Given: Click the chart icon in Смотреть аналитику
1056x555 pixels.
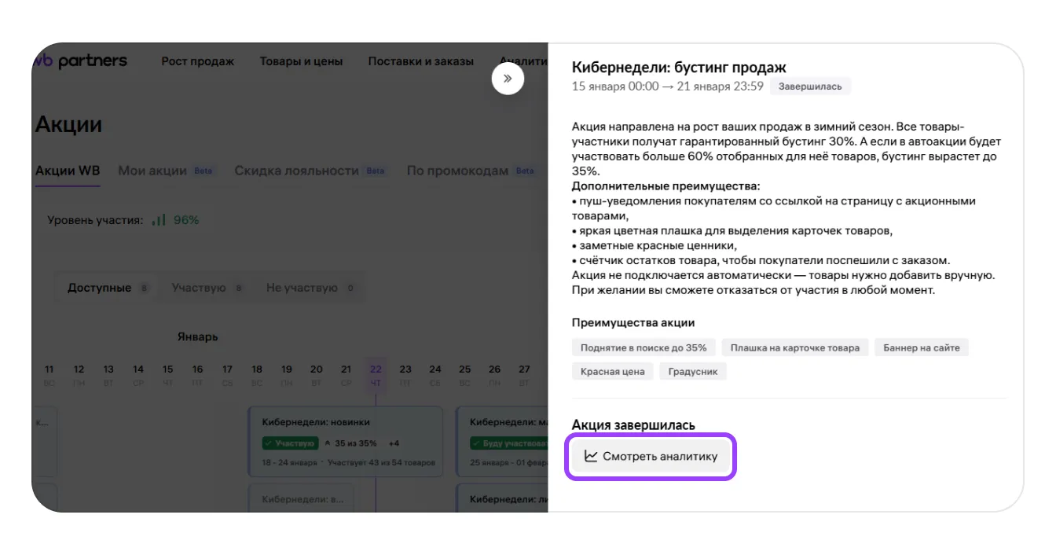Looking at the screenshot, I should (x=591, y=456).
